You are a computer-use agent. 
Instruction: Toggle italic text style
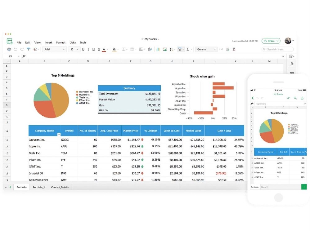pos(88,49)
